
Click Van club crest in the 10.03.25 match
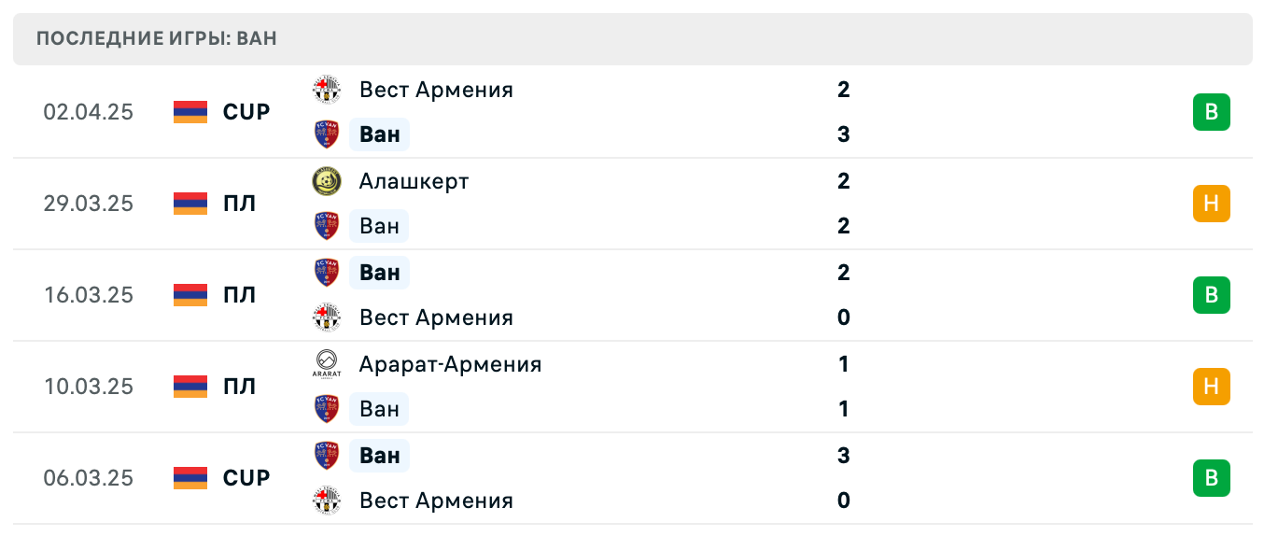[327, 409]
